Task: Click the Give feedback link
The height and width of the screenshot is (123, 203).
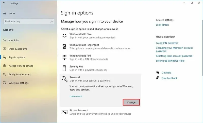Action: click(x=169, y=78)
